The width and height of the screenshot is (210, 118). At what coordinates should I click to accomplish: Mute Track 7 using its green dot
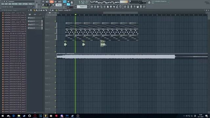55,58
